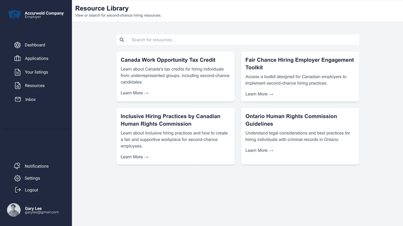Click Inclusive Hiring Practices card title
Viewport: 403px width, 226px height.
coord(171,120)
